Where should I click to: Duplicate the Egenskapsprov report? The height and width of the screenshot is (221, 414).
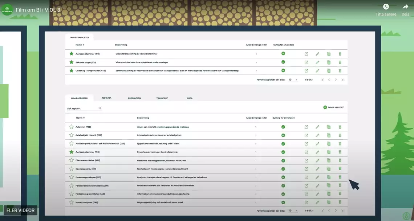pos(329,169)
